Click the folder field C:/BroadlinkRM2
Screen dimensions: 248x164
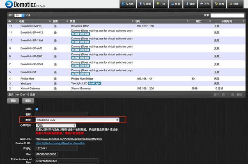click(x=67, y=161)
